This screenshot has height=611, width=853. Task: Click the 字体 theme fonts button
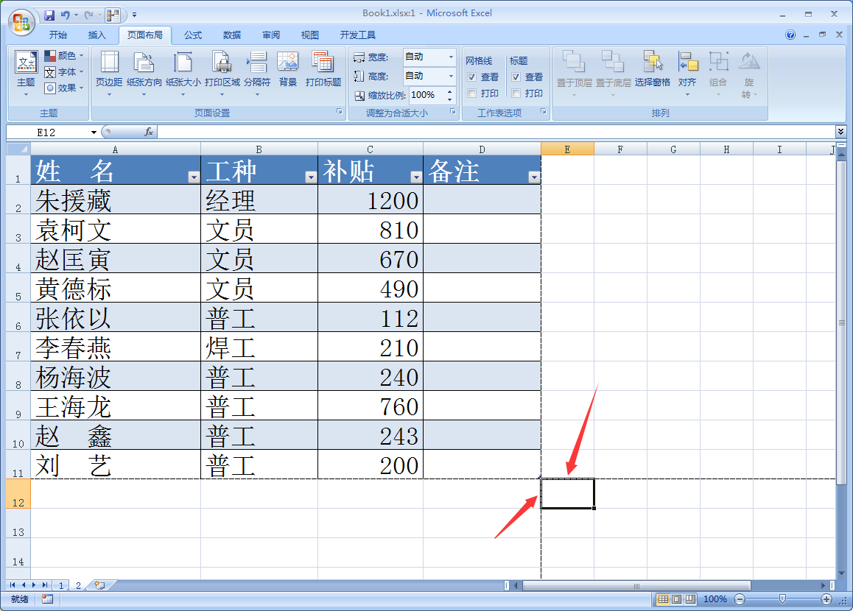pos(63,72)
